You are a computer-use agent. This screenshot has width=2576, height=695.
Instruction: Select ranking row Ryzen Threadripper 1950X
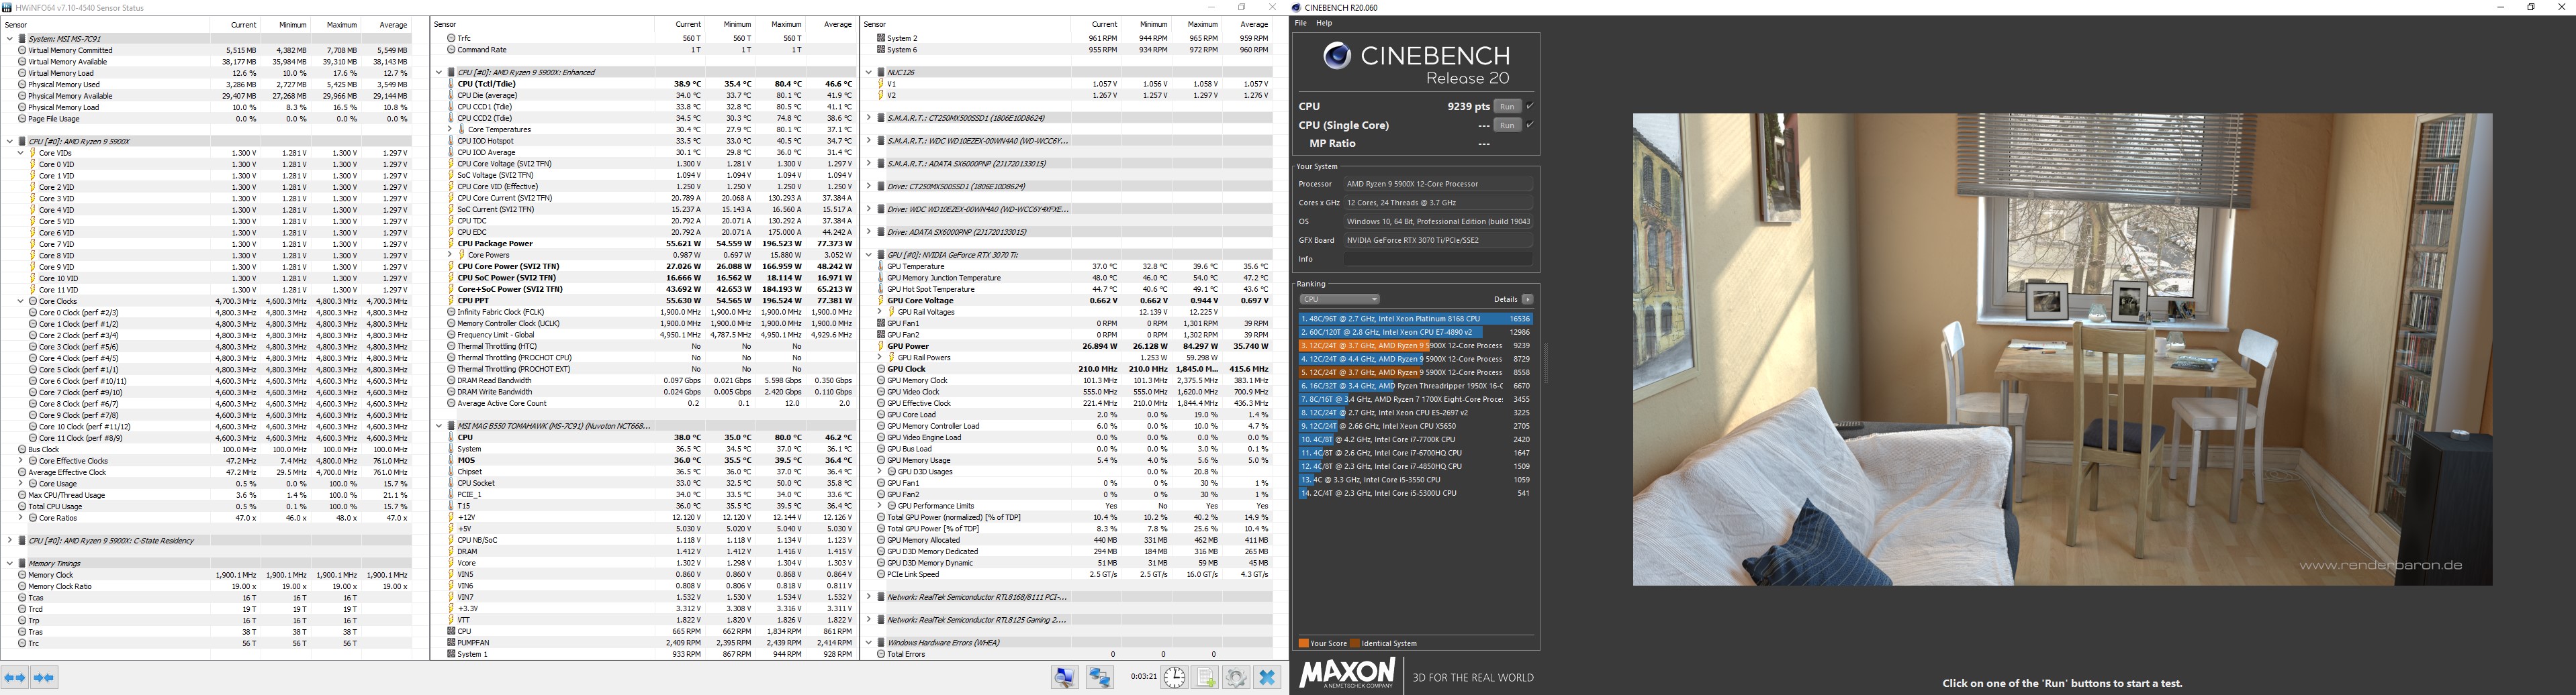[x=1415, y=386]
